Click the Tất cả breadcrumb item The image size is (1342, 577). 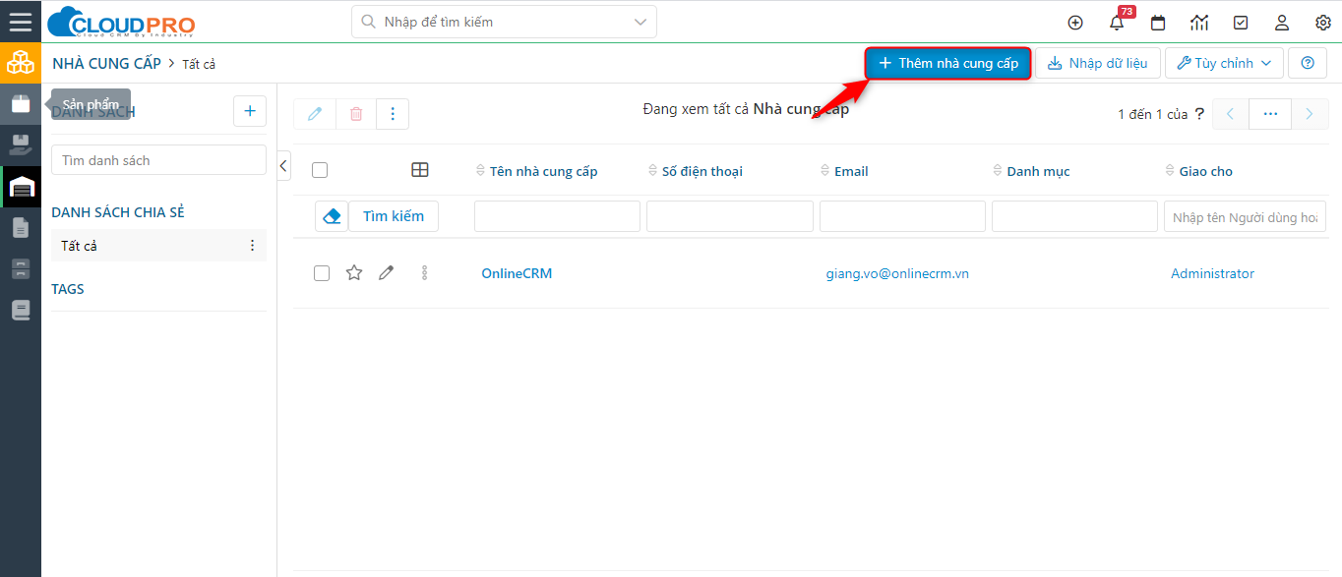coord(199,64)
